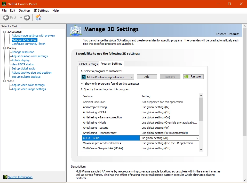247x183 pixels.
Task: Open CUDA - GPUs setting dropdown
Action: pos(197,138)
